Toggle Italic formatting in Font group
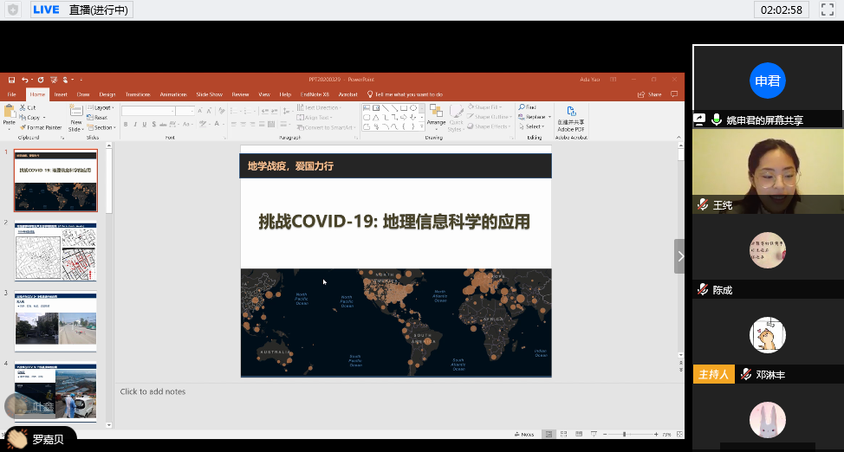Image resolution: width=844 pixels, height=452 pixels. click(135, 125)
